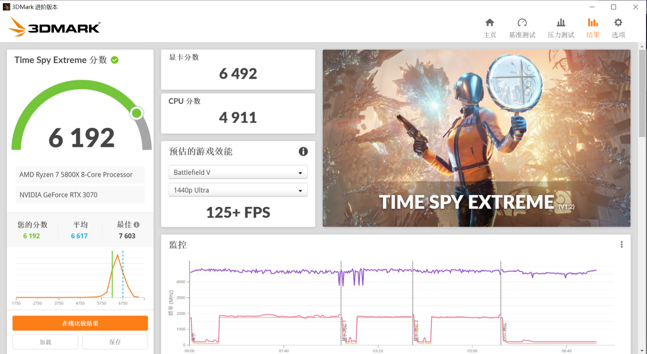Image resolution: width=647 pixels, height=354 pixels.
Task: Click the 保存 save button
Action: pyautogui.click(x=115, y=342)
